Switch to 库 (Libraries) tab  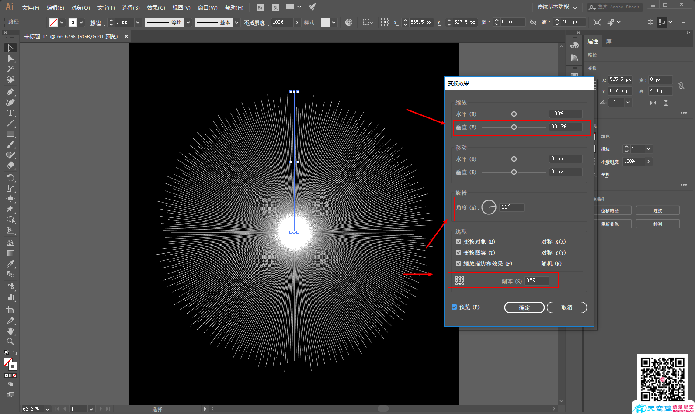click(608, 41)
